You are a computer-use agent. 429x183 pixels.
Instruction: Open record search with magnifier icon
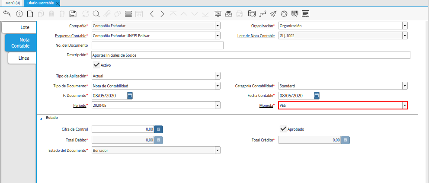click(96, 14)
